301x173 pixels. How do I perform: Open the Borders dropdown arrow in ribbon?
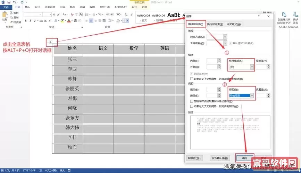click(128, 21)
